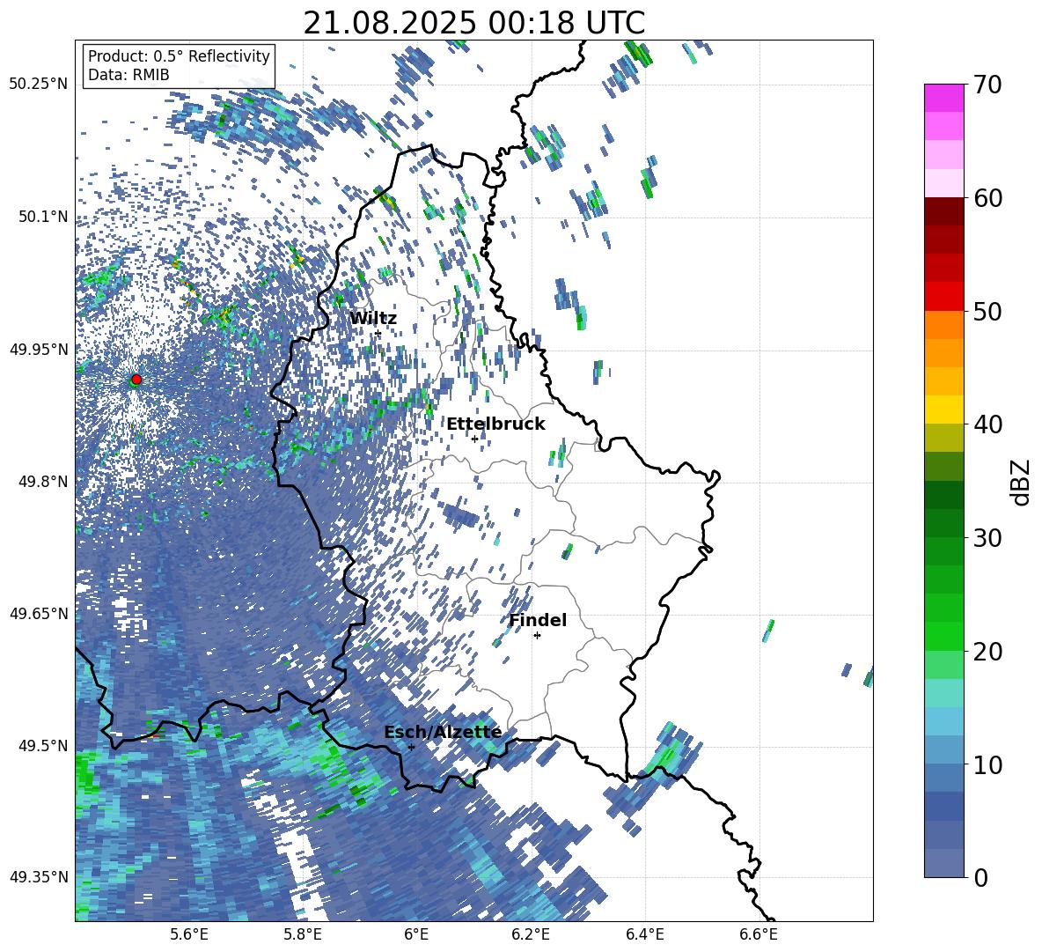Click the 49.35°N latitude label
This screenshot has width=1042, height=952.
39,877
